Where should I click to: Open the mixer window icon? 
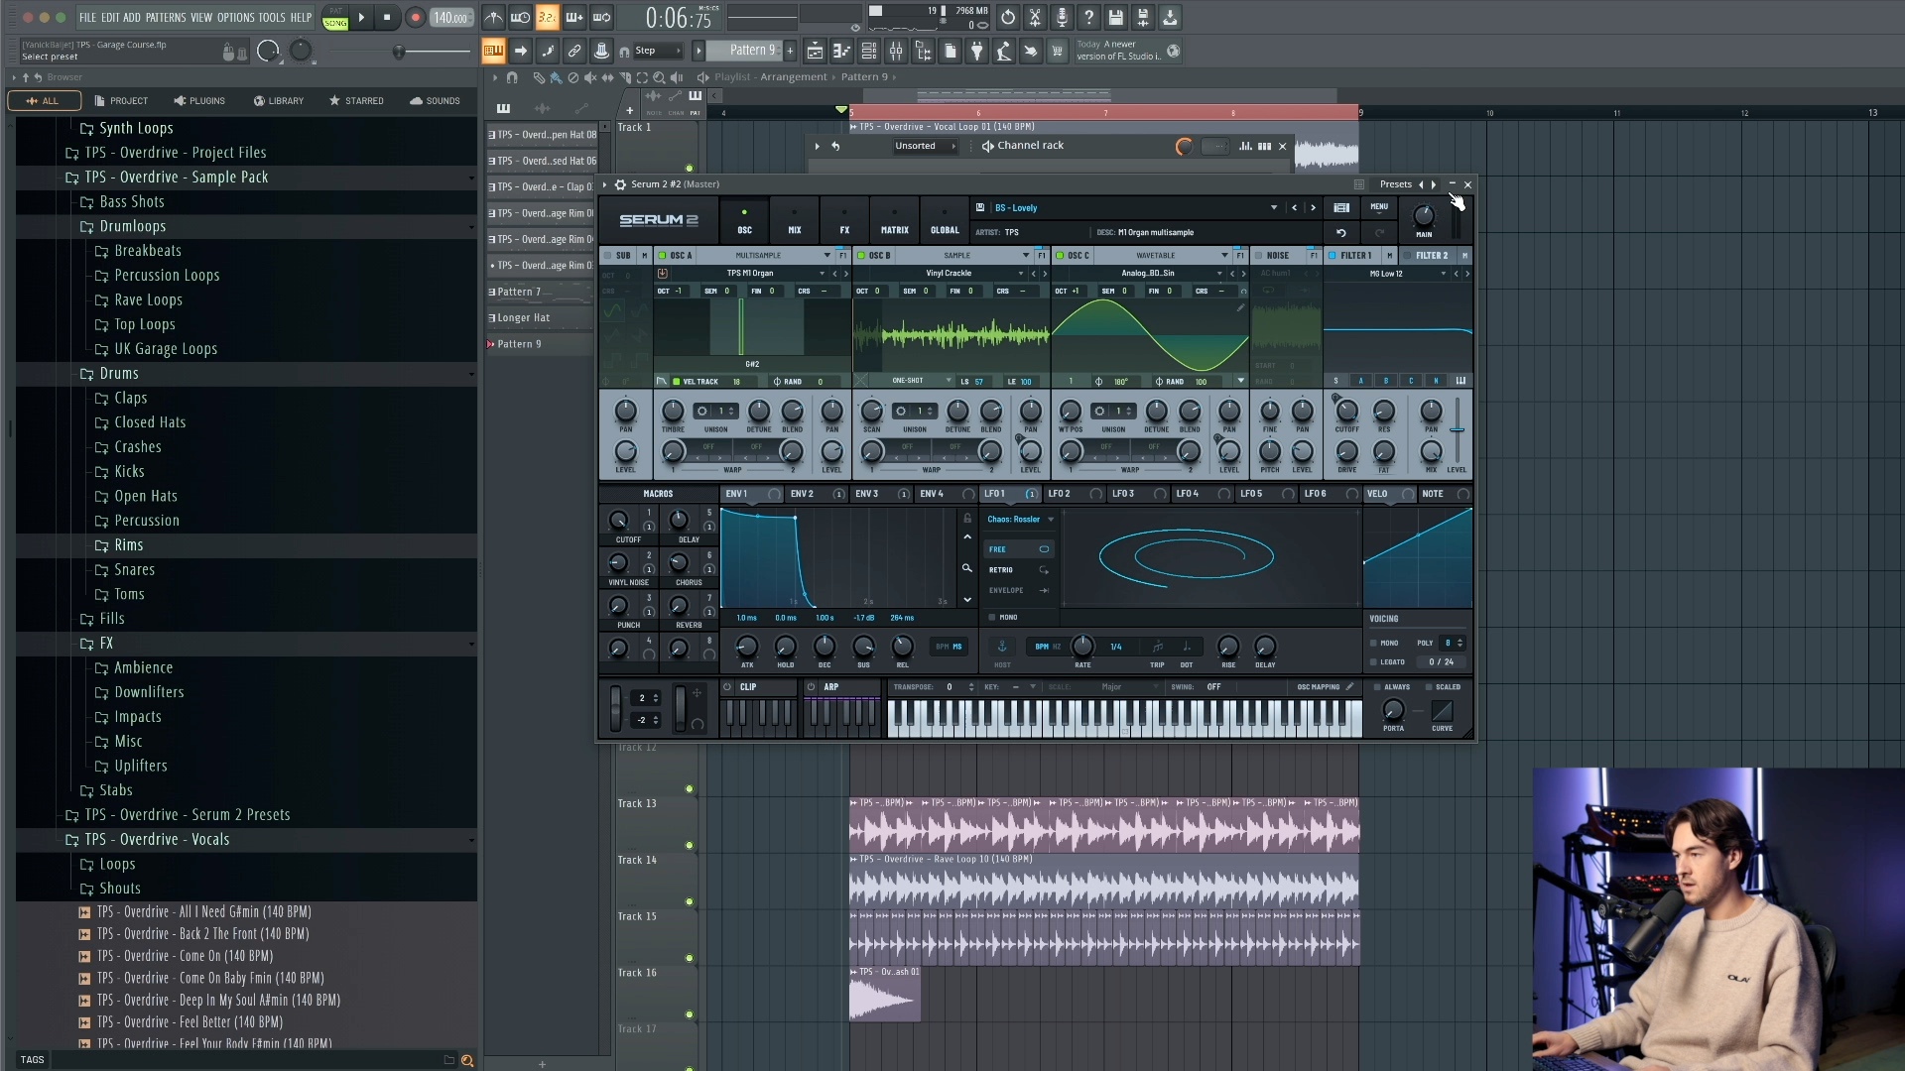coord(896,51)
